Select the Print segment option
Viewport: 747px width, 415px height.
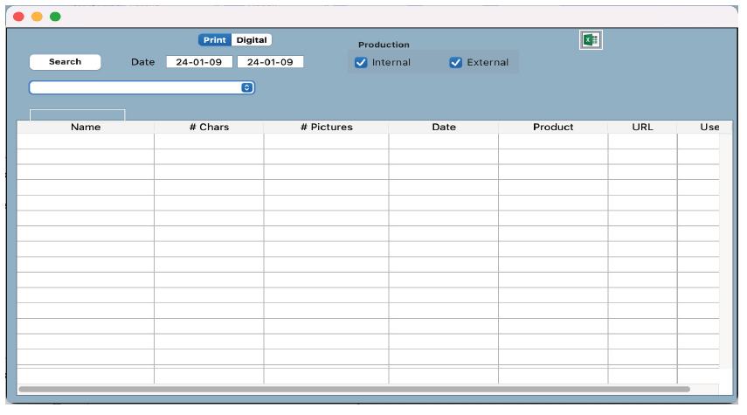pyautogui.click(x=215, y=40)
